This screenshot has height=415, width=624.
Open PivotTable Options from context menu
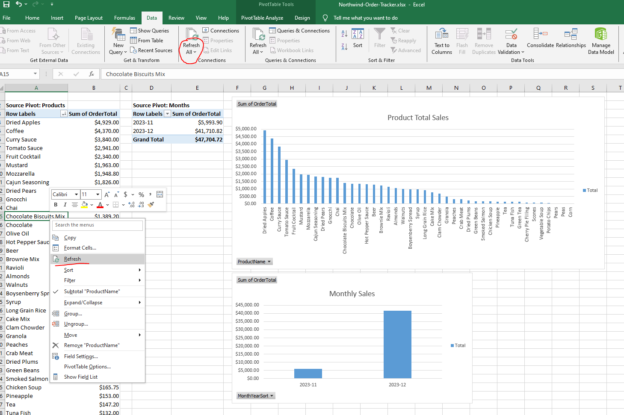tap(98, 367)
